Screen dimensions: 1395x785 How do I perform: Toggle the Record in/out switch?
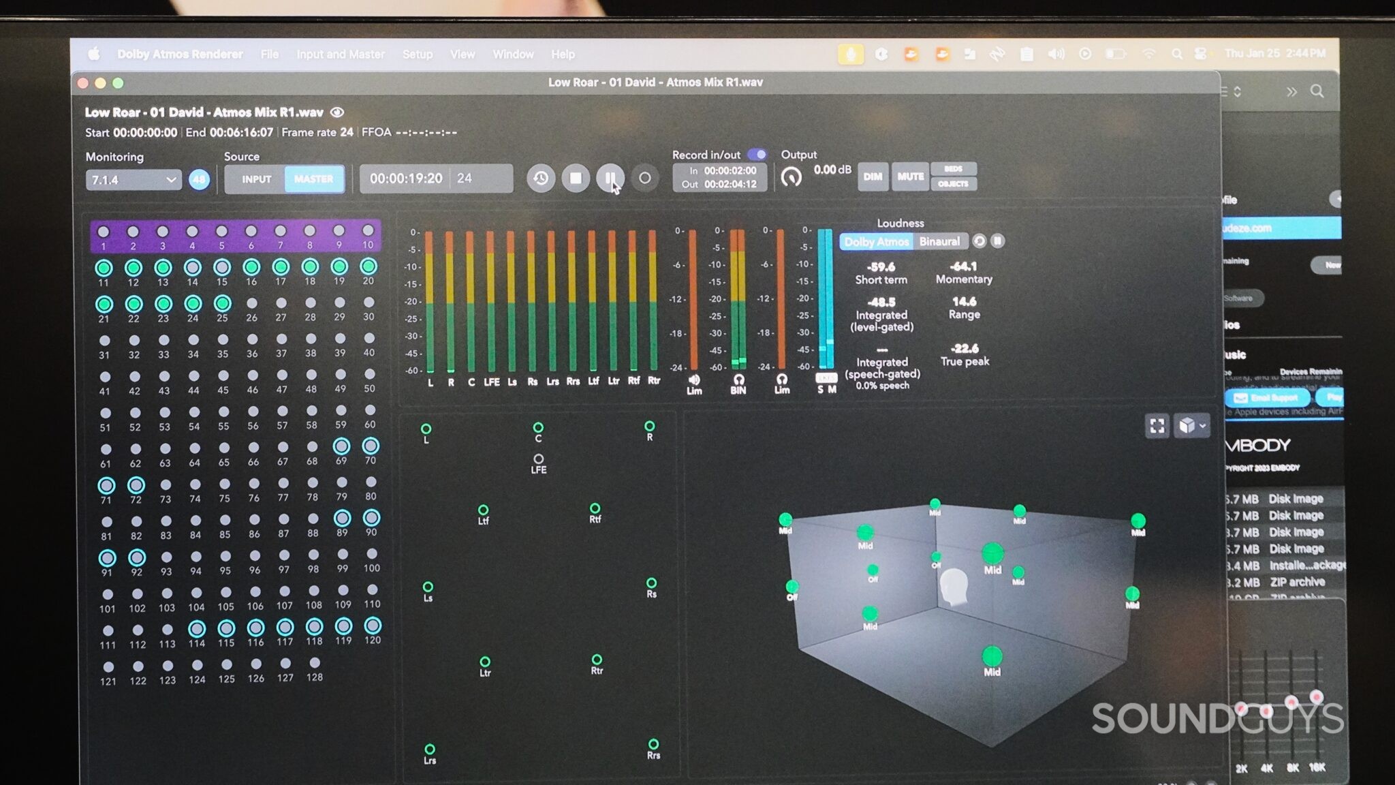(758, 155)
